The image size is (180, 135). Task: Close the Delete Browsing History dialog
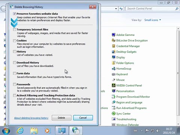click(x=93, y=7)
